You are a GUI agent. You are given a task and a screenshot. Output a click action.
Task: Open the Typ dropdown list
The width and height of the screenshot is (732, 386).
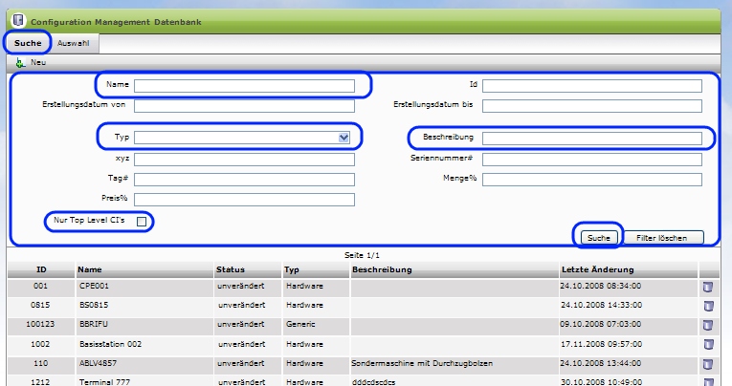[x=344, y=138]
